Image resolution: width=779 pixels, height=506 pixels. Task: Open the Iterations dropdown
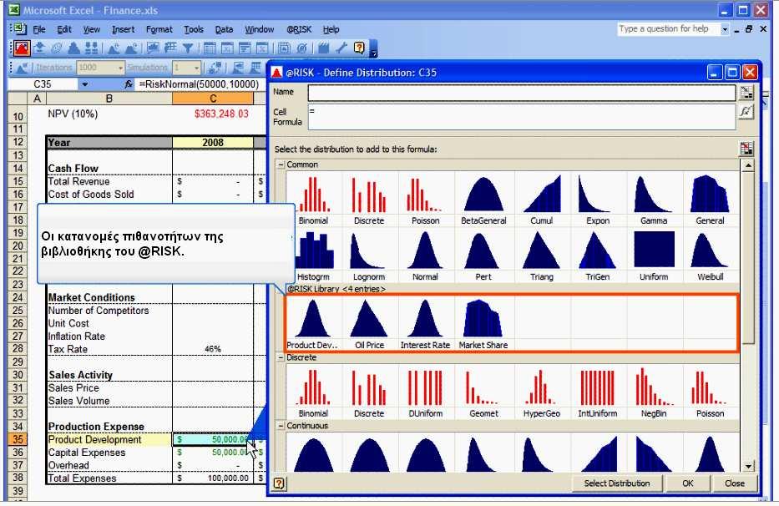coord(120,68)
